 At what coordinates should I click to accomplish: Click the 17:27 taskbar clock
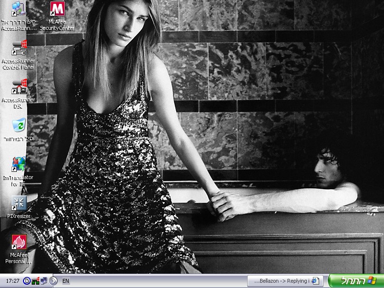(12, 281)
